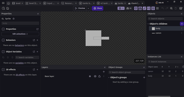Toggle the Base layer lock
Viewport: 184px width, 97px height.
(x=99, y=76)
